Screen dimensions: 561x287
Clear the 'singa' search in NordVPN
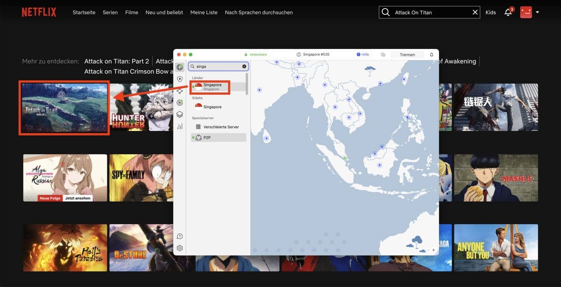pyautogui.click(x=244, y=66)
